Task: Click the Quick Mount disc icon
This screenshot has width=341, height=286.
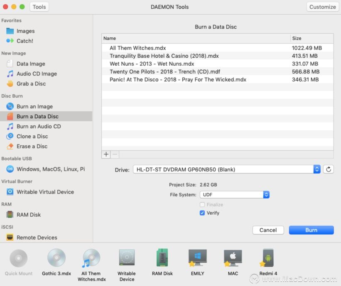Action: point(19,258)
